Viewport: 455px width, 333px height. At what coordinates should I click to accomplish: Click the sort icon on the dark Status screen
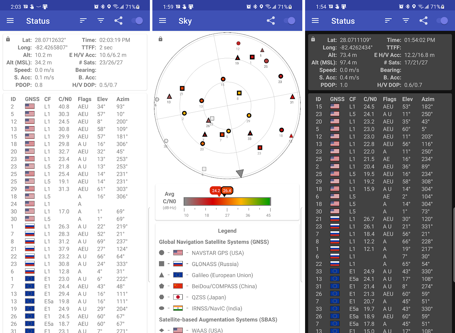tap(388, 21)
